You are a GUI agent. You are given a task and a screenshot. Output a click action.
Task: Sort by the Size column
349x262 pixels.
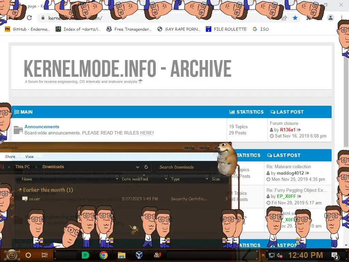pos(216,179)
